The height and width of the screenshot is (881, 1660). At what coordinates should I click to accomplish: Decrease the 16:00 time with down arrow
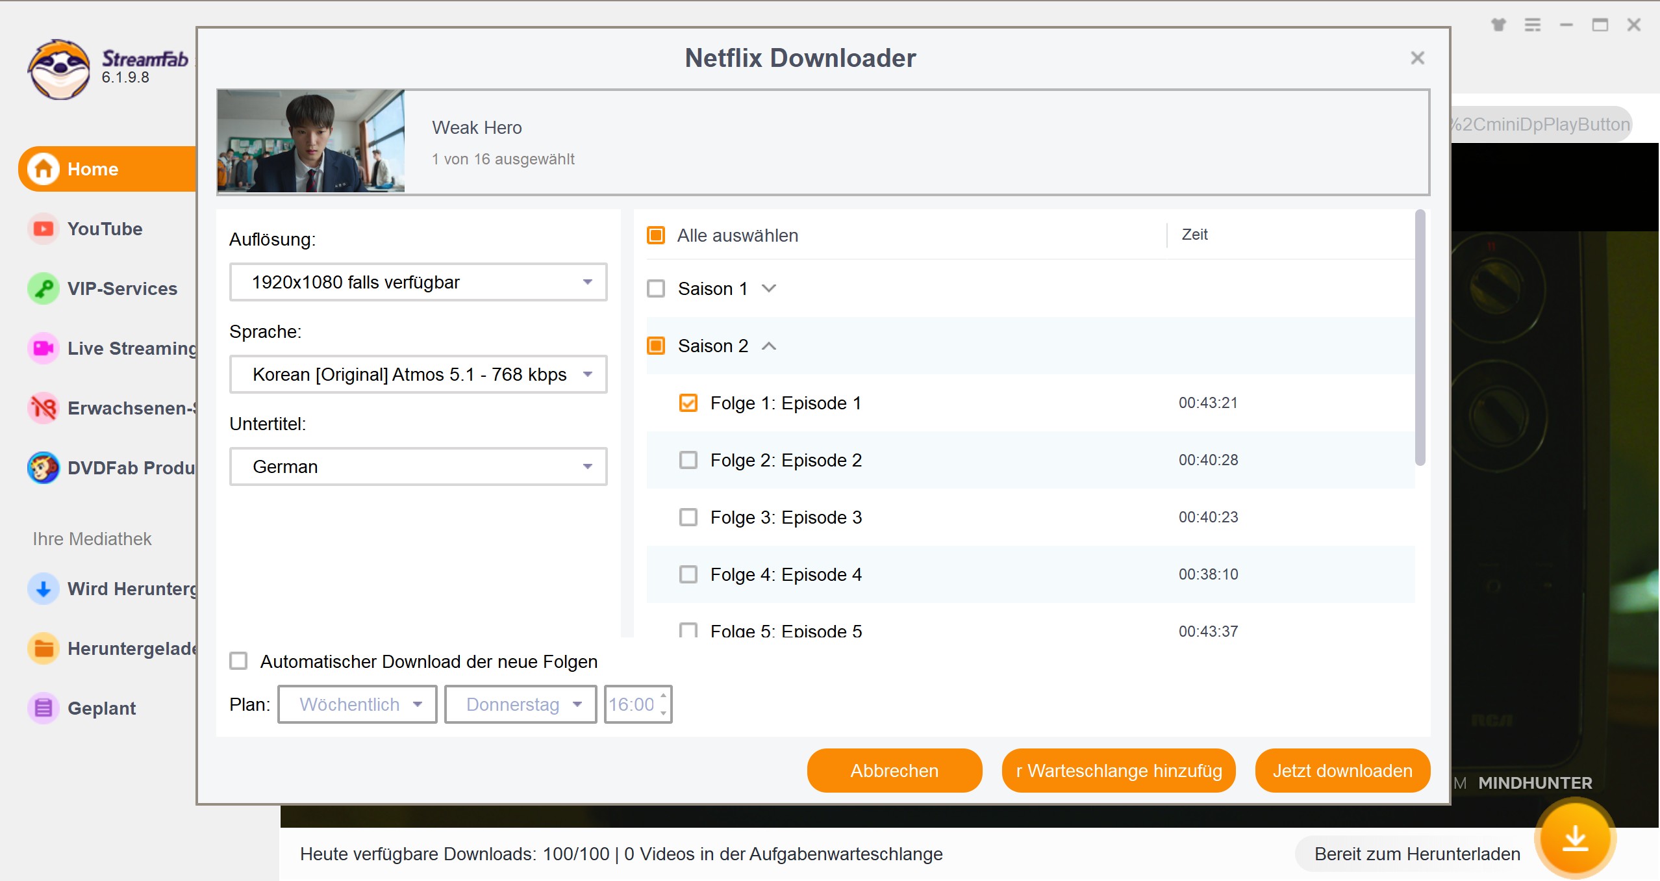[x=663, y=713]
